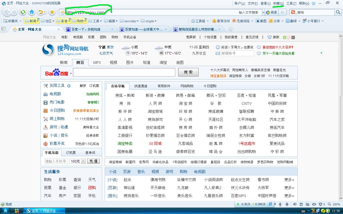This screenshot has width=343, height=214.
Task: Click the magnifier search icon in Sogou search box
Action: point(338,12)
